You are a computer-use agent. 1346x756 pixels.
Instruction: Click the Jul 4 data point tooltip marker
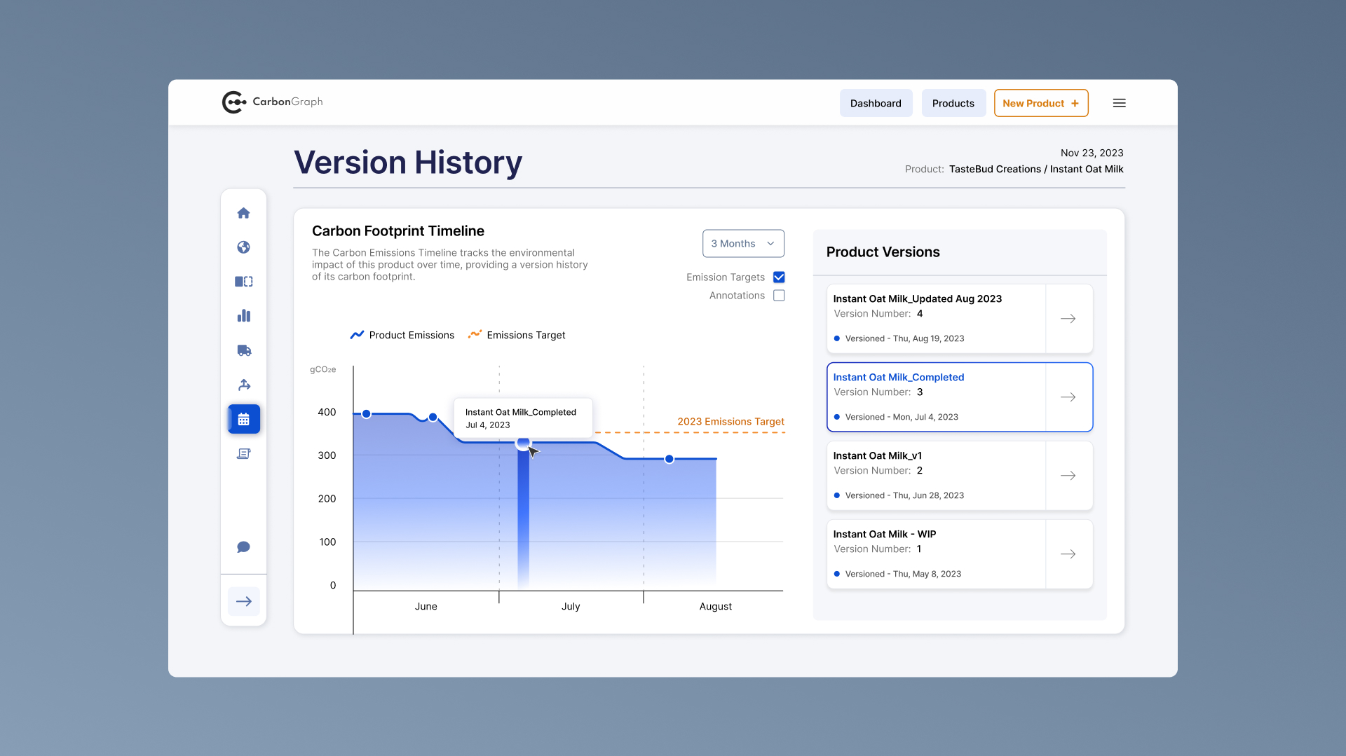524,443
